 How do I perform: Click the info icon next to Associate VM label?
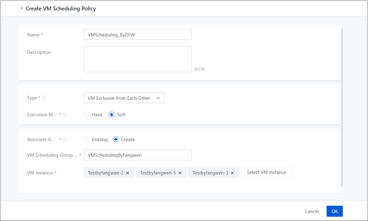pos(65,140)
